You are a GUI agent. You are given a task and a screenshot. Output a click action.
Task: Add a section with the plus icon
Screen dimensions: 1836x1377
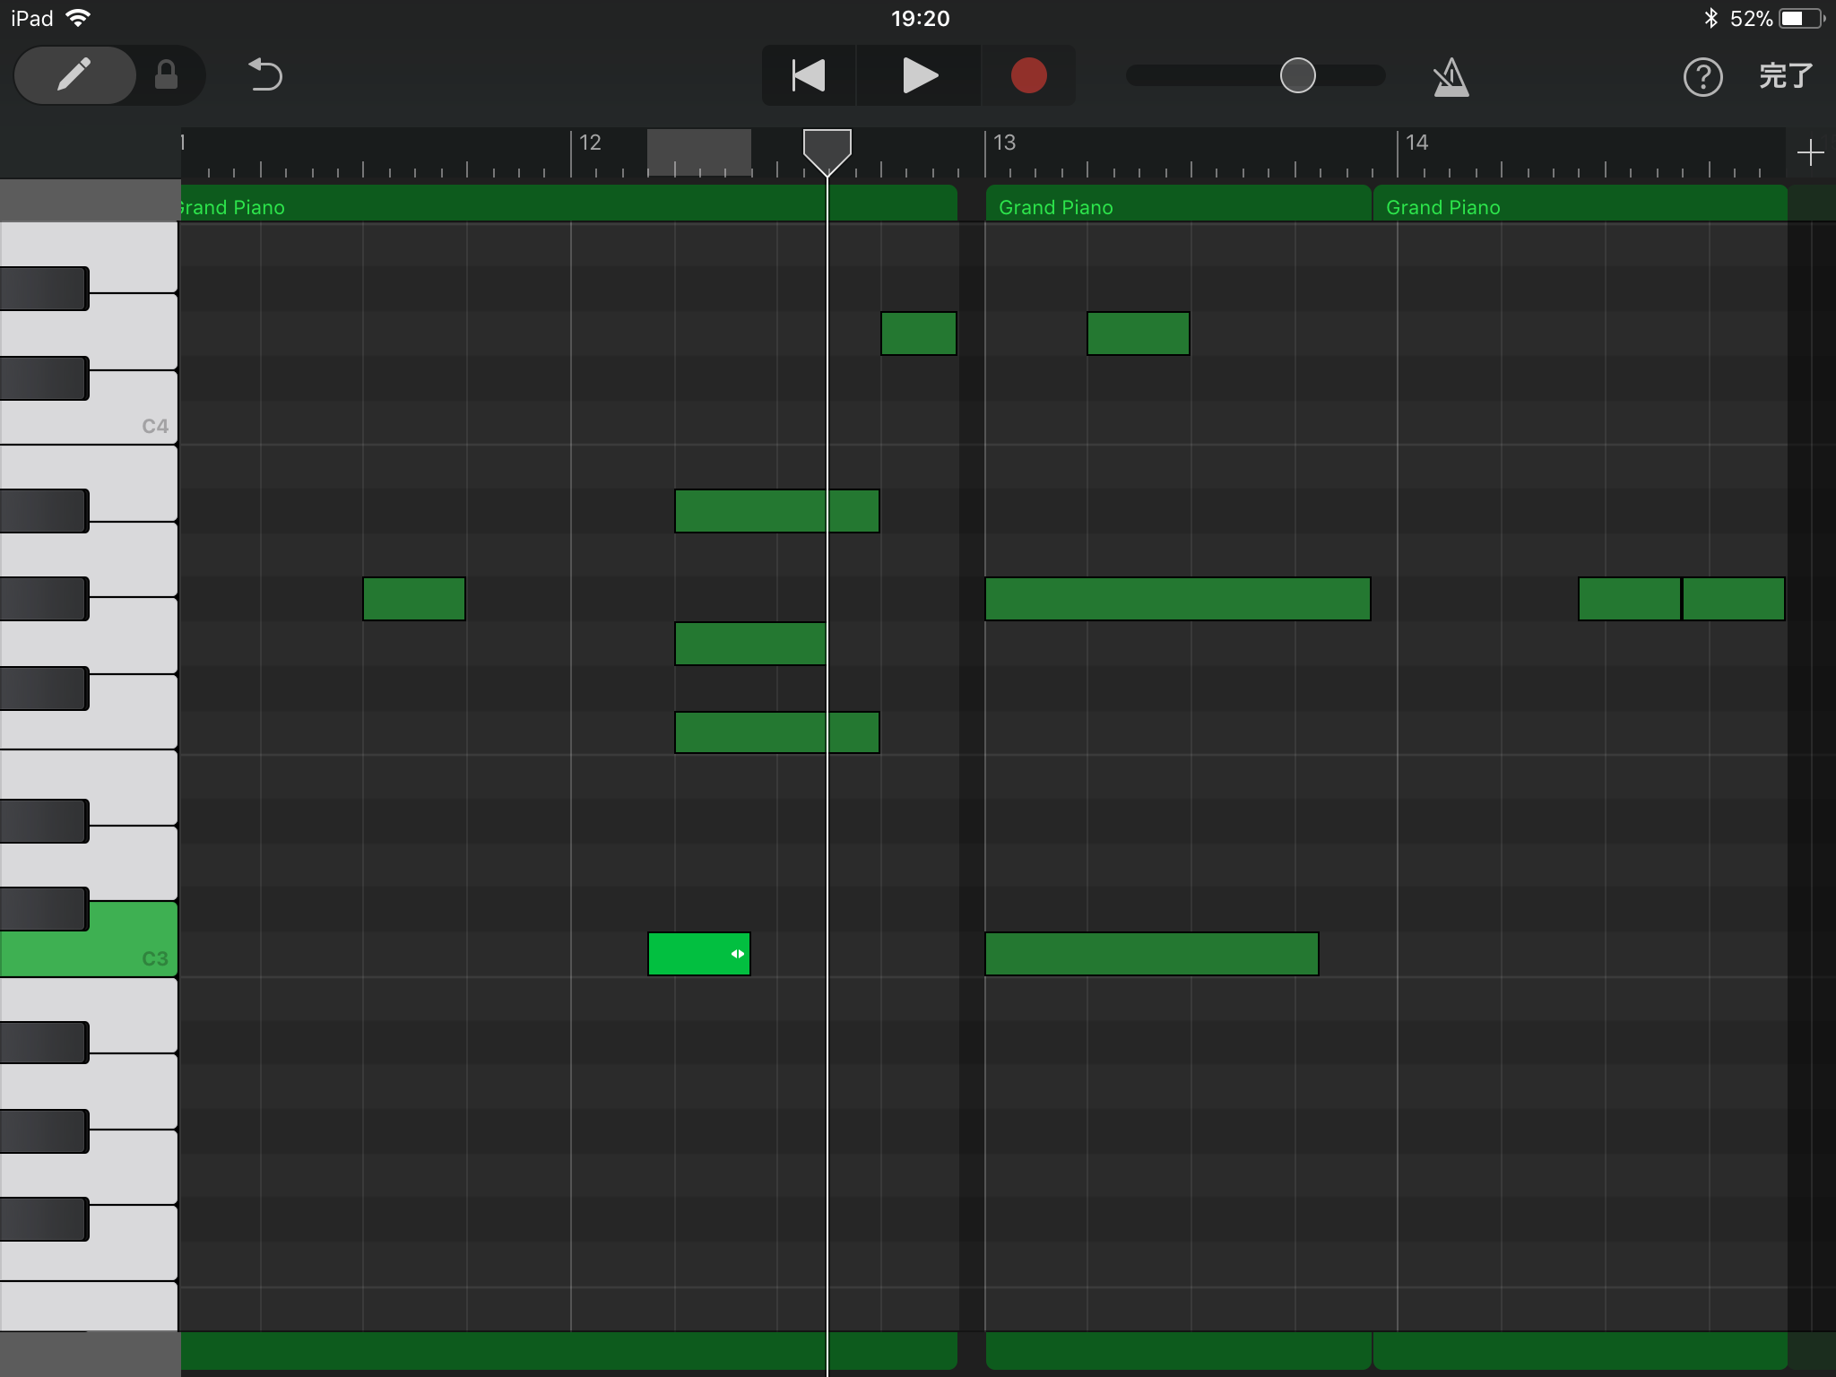(1810, 152)
